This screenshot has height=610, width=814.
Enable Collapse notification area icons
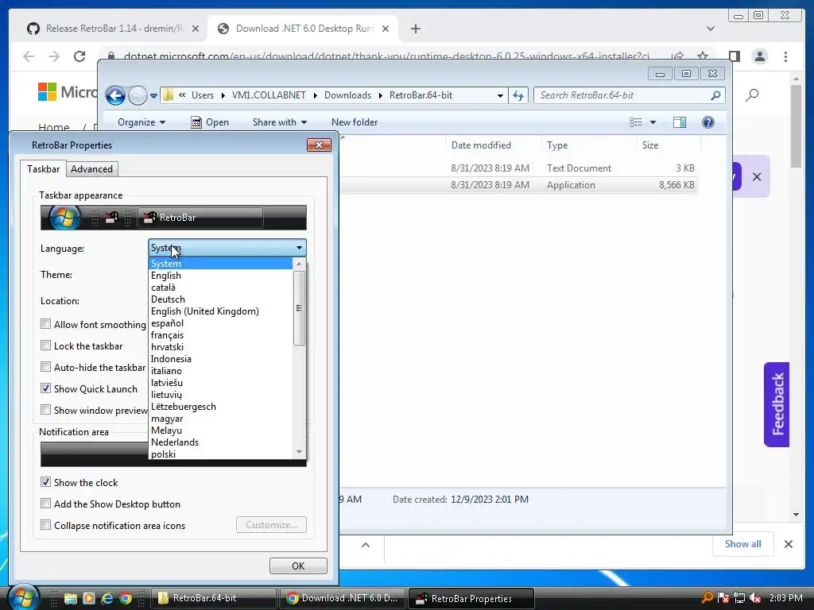click(x=45, y=525)
